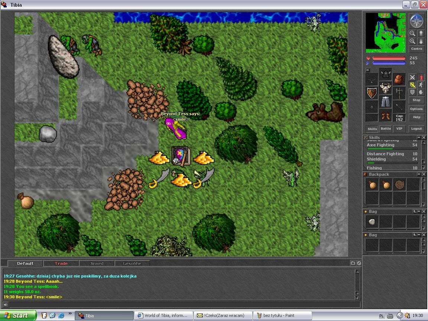Click the Options button
Screen dimensions: 428x321
click(x=416, y=109)
